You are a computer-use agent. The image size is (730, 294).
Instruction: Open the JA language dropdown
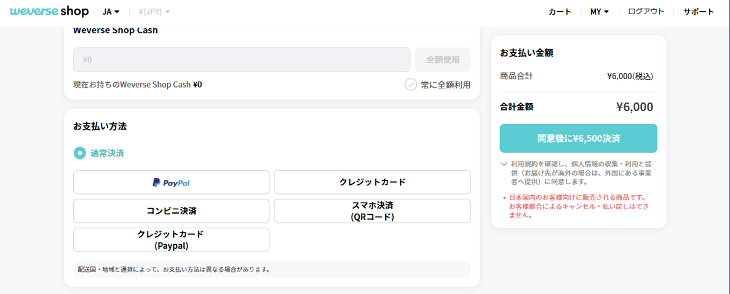[111, 12]
